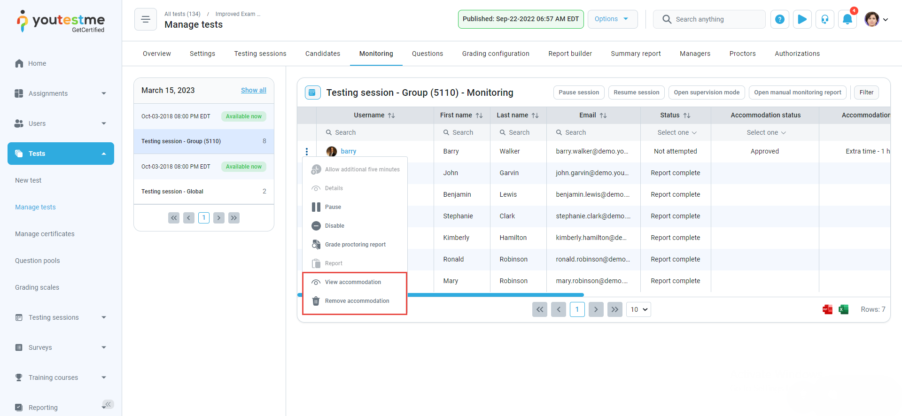Click the hamburger menu icon

(x=146, y=19)
